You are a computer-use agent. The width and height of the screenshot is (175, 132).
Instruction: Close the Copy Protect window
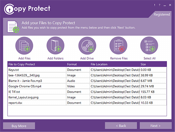170,5
